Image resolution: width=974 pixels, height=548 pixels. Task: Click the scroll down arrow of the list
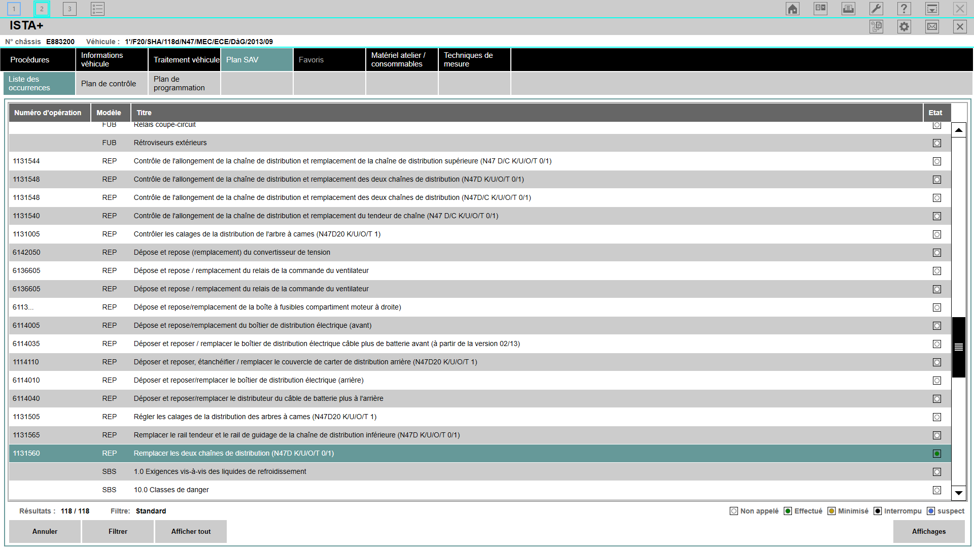pyautogui.click(x=958, y=493)
